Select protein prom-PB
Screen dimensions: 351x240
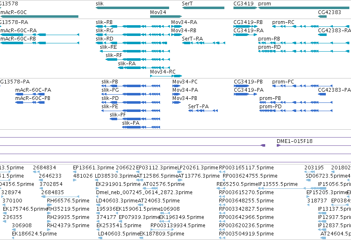tap(296, 102)
